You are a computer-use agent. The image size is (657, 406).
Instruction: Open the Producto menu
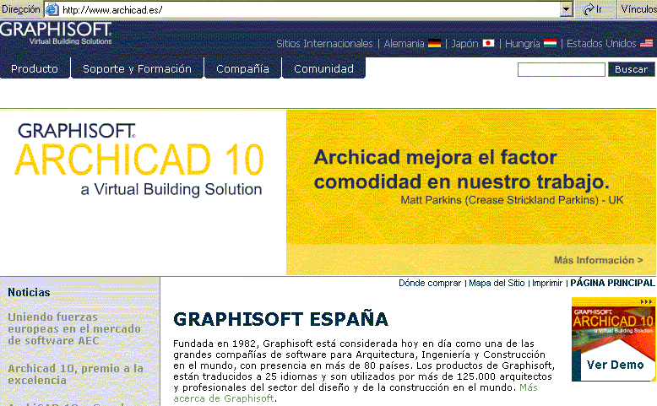tap(35, 69)
